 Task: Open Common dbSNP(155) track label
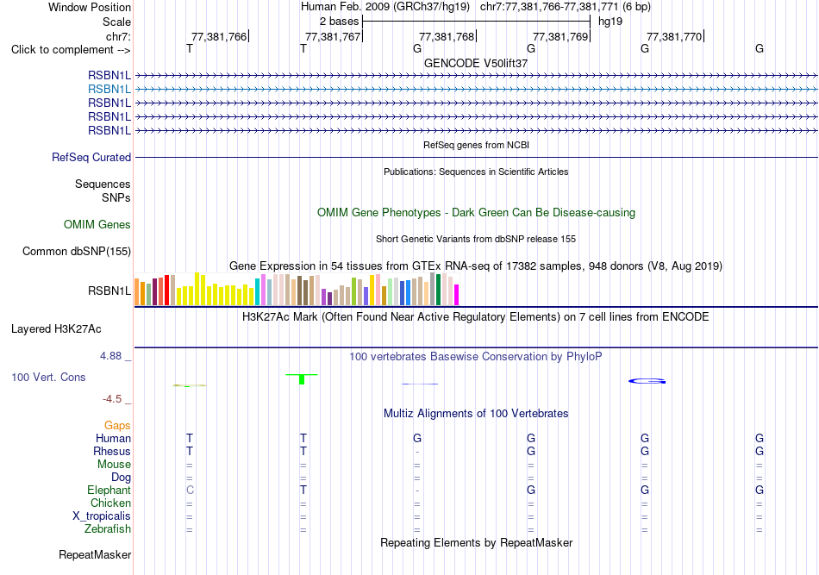[77, 251]
